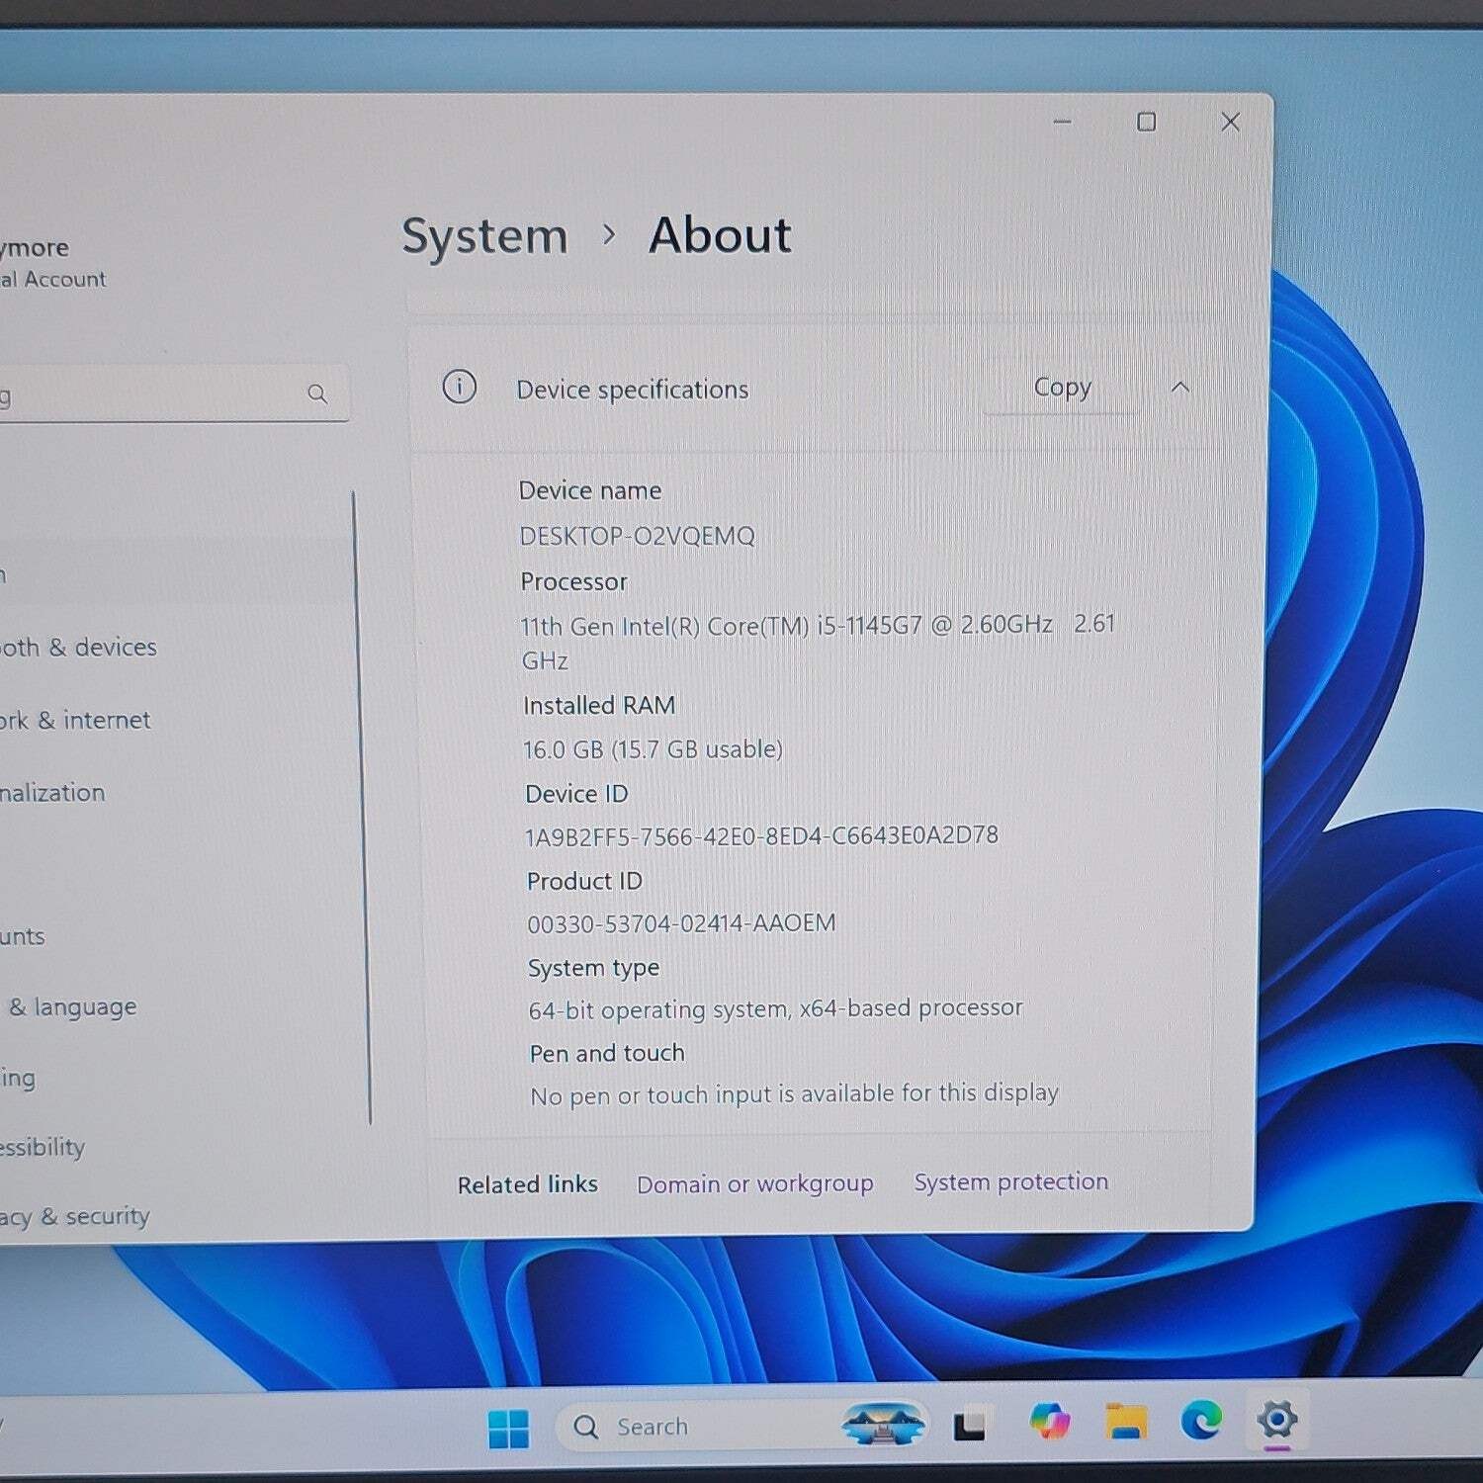The height and width of the screenshot is (1483, 1483).
Task: Close the Settings window
Action: pos(1230,122)
